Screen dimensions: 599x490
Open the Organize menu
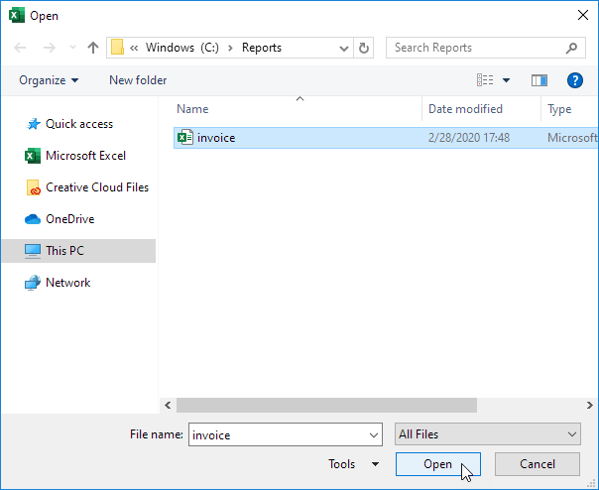(48, 80)
